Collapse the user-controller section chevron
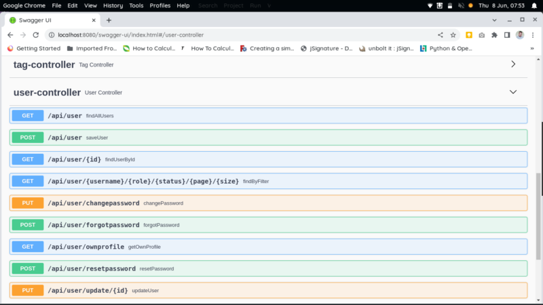The width and height of the screenshot is (543, 305). (x=513, y=92)
